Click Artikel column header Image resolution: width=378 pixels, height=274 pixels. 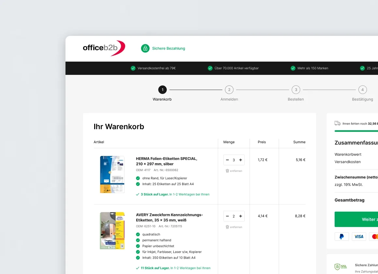click(x=99, y=142)
